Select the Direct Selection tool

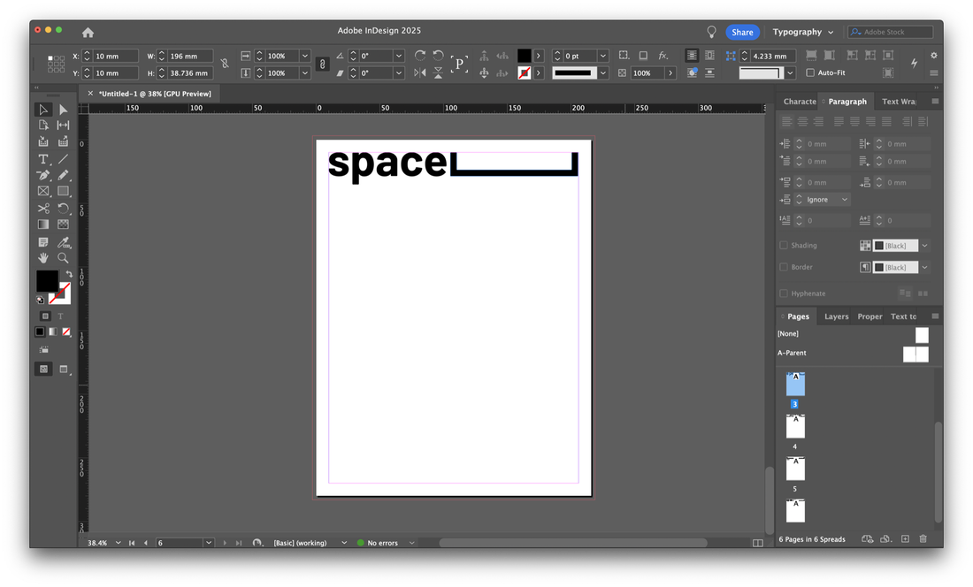click(x=64, y=110)
